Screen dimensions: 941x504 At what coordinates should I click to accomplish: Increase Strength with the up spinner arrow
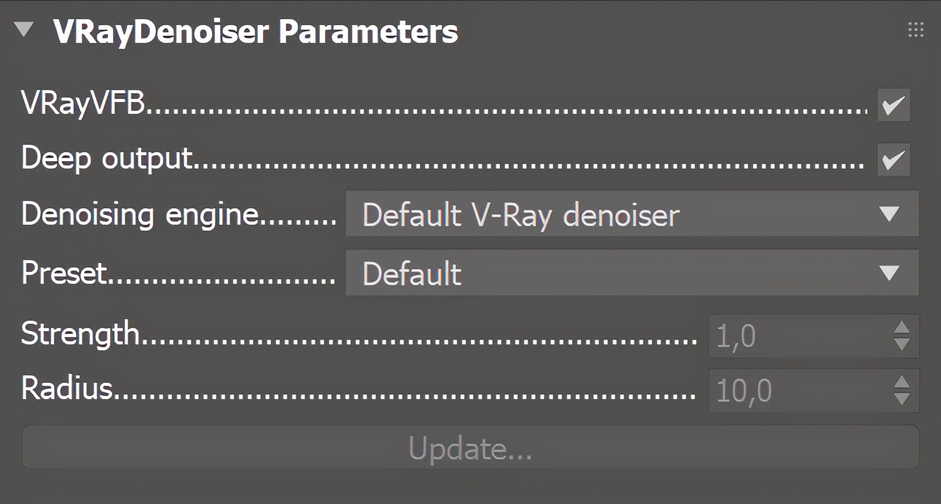coord(902,328)
